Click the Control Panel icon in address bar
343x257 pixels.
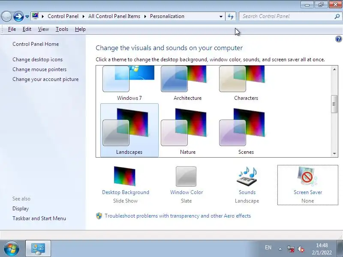[x=35, y=16]
